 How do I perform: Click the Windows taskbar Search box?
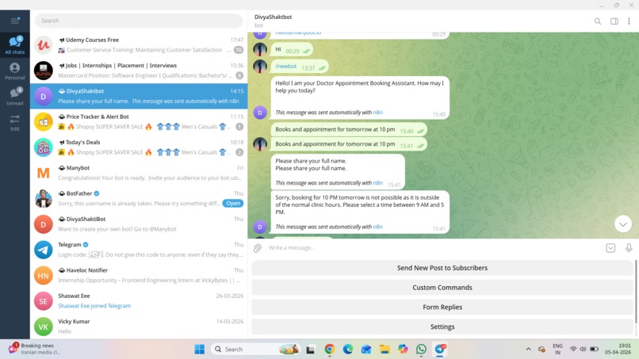click(x=256, y=349)
